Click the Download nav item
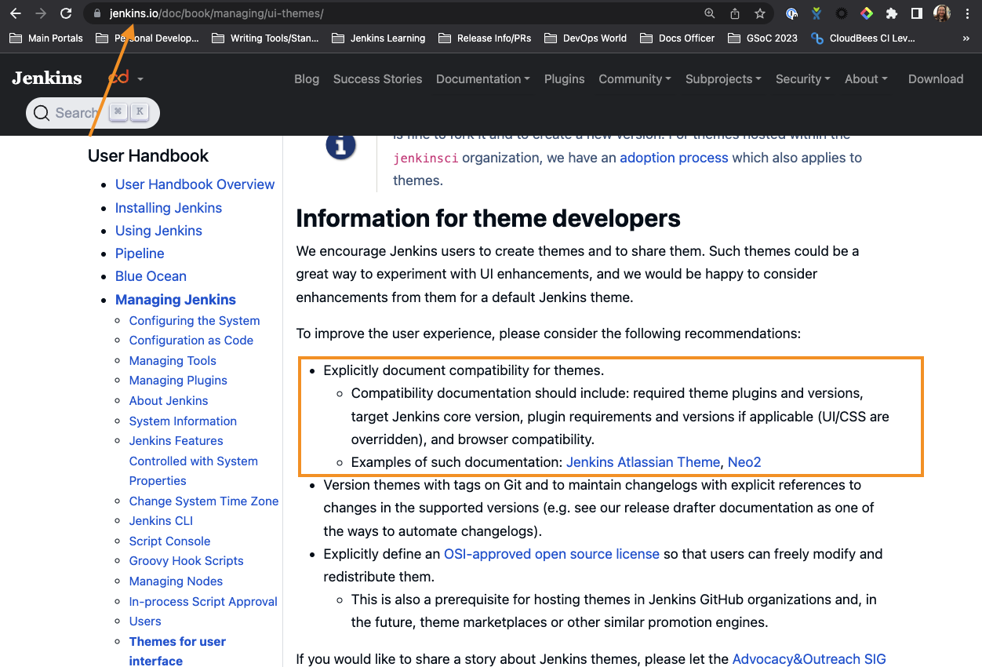Viewport: 982px width, 667px height. point(936,78)
